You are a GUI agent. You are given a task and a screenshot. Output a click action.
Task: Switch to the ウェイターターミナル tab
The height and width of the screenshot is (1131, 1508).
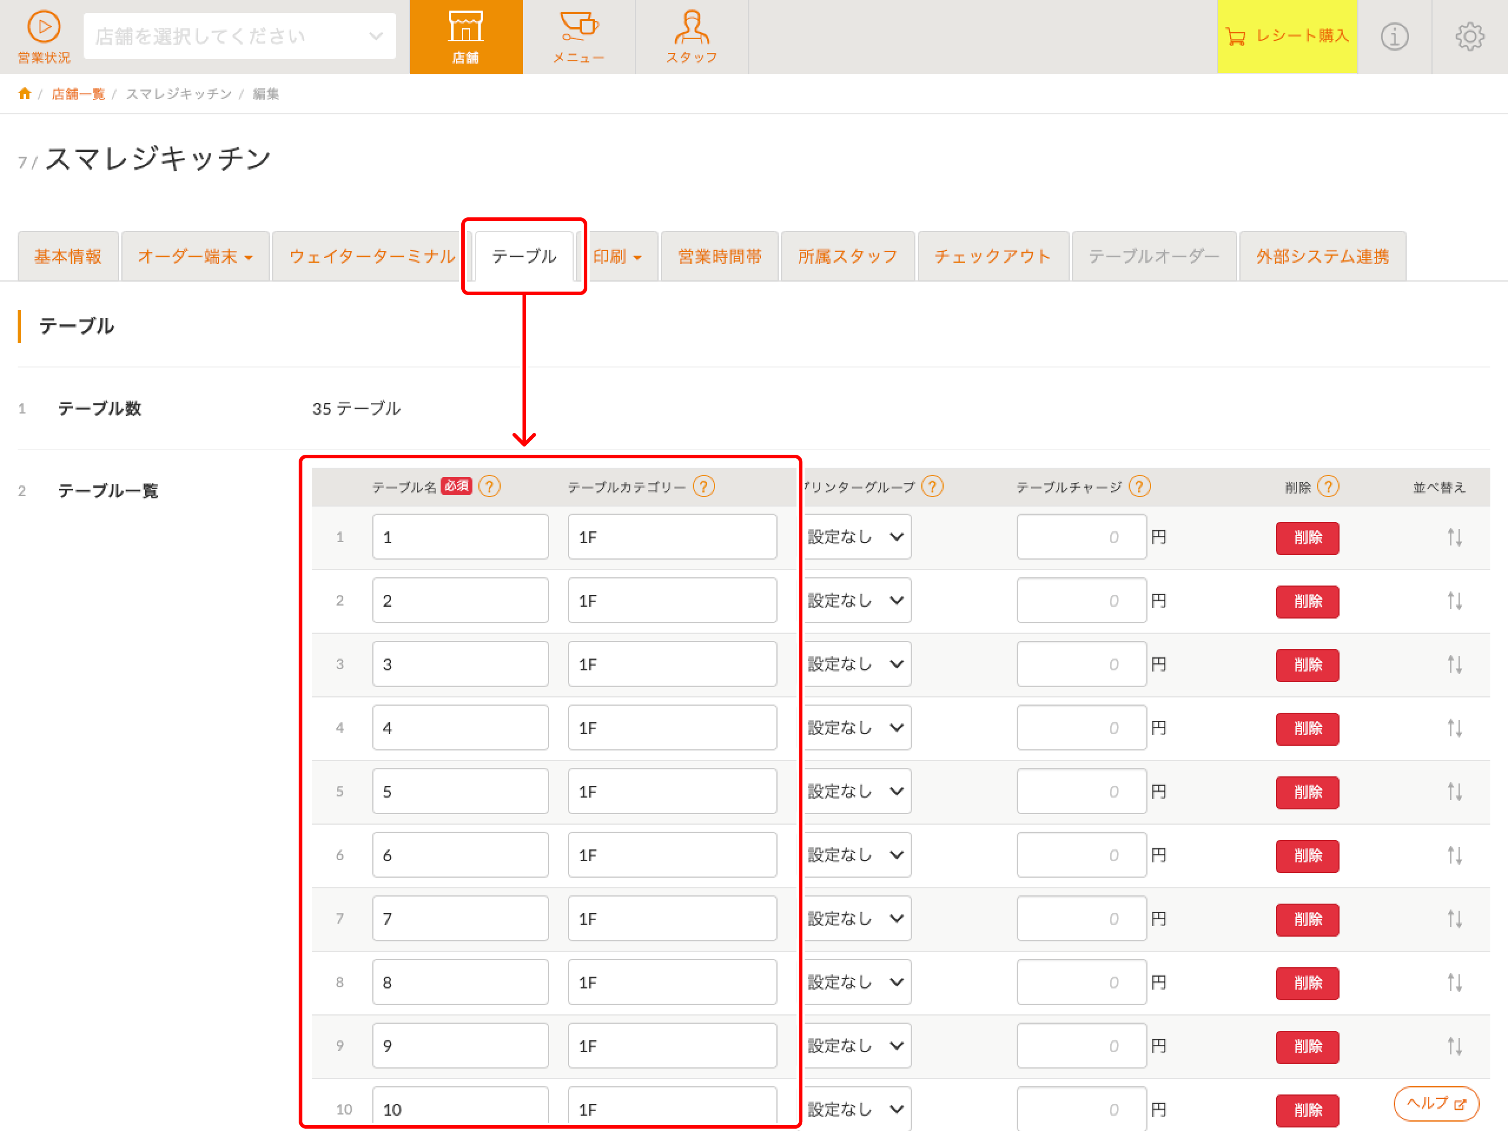click(x=372, y=256)
